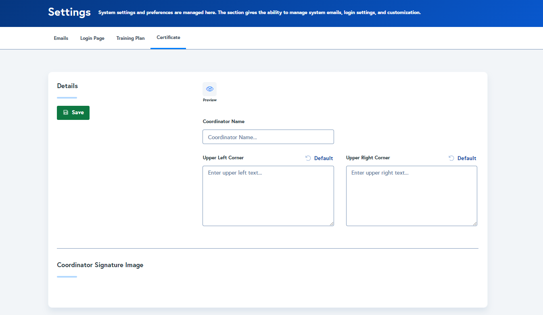Image resolution: width=543 pixels, height=315 pixels.
Task: Select the Training Plan tab
Action: coord(130,38)
